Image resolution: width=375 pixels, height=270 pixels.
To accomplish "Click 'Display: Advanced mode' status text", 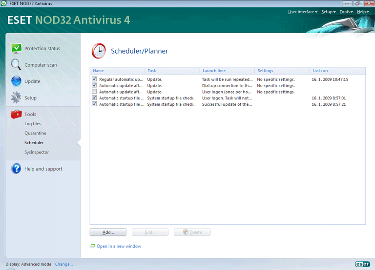I will click(28, 264).
